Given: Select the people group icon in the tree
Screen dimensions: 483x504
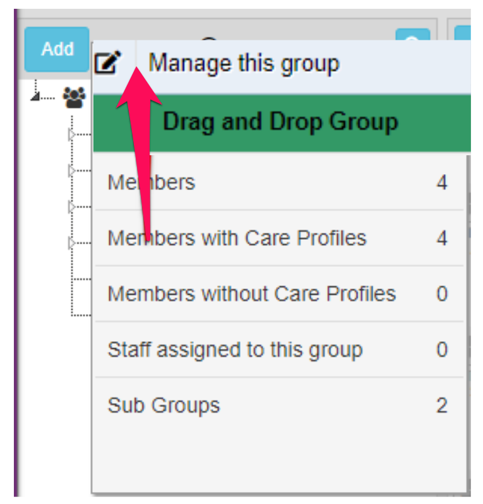Looking at the screenshot, I should [75, 97].
